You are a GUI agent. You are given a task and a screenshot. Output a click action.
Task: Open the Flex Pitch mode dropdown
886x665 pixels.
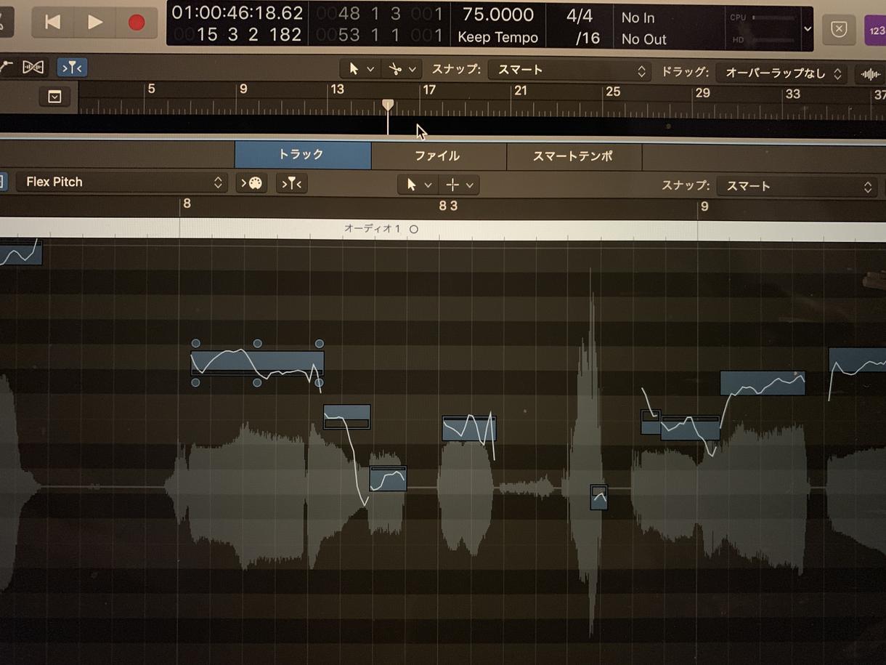tap(121, 182)
